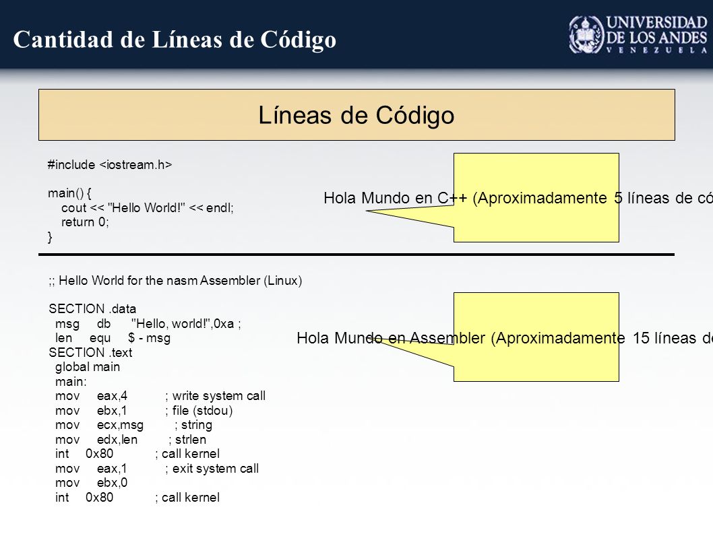Screen dimensions: 713x534
Task: Click the '; string' comment
Action: pyautogui.click(x=193, y=425)
